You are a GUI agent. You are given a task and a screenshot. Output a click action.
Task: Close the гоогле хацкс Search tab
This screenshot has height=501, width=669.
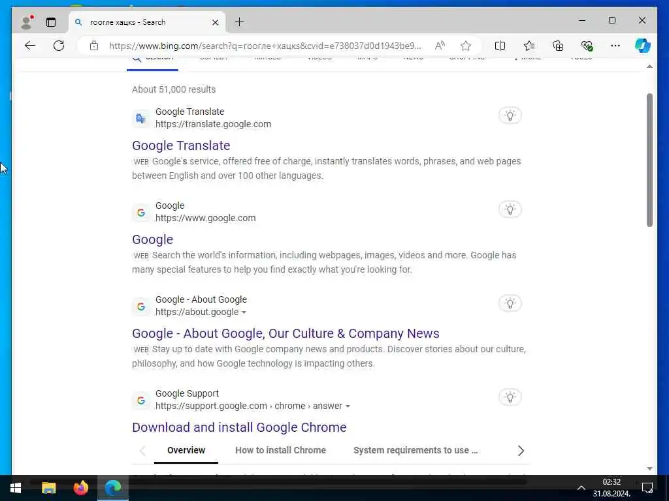[216, 22]
